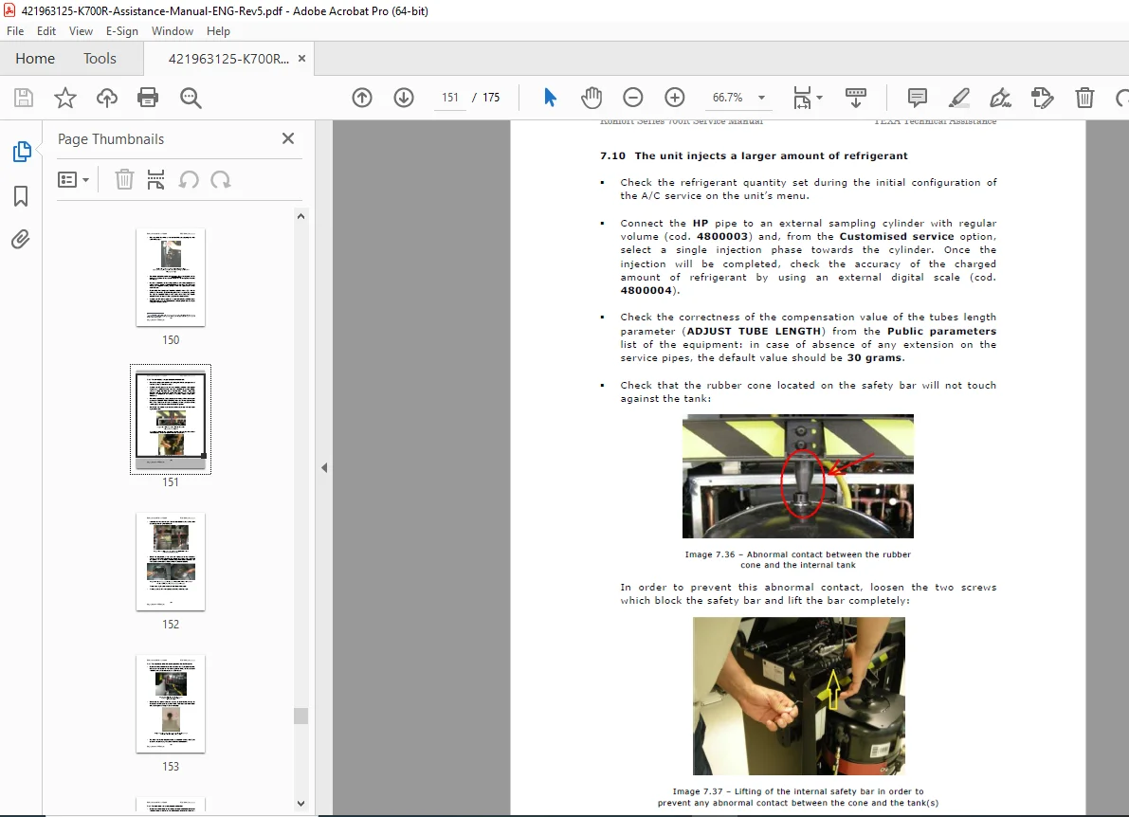
Task: Open the Bookmarks panel icon
Action: [21, 196]
